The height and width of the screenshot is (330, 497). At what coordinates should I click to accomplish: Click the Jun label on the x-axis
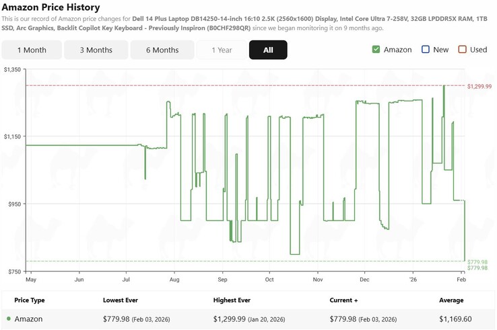point(79,280)
